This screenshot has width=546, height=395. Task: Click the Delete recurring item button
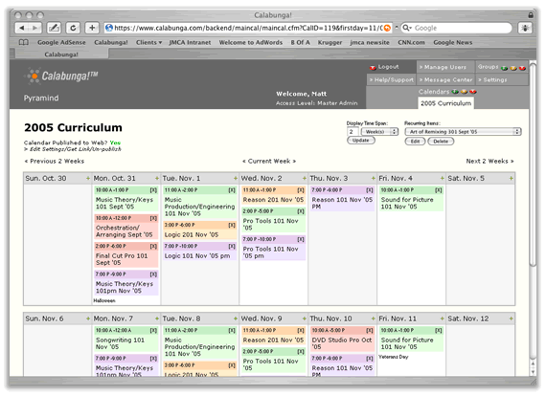pos(441,142)
